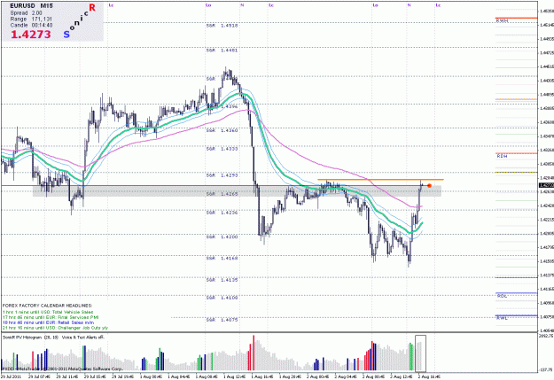Viewport: 554px width, 380px height.
Task: Click the 1 Aug 16:45 time label
Action: [262, 376]
